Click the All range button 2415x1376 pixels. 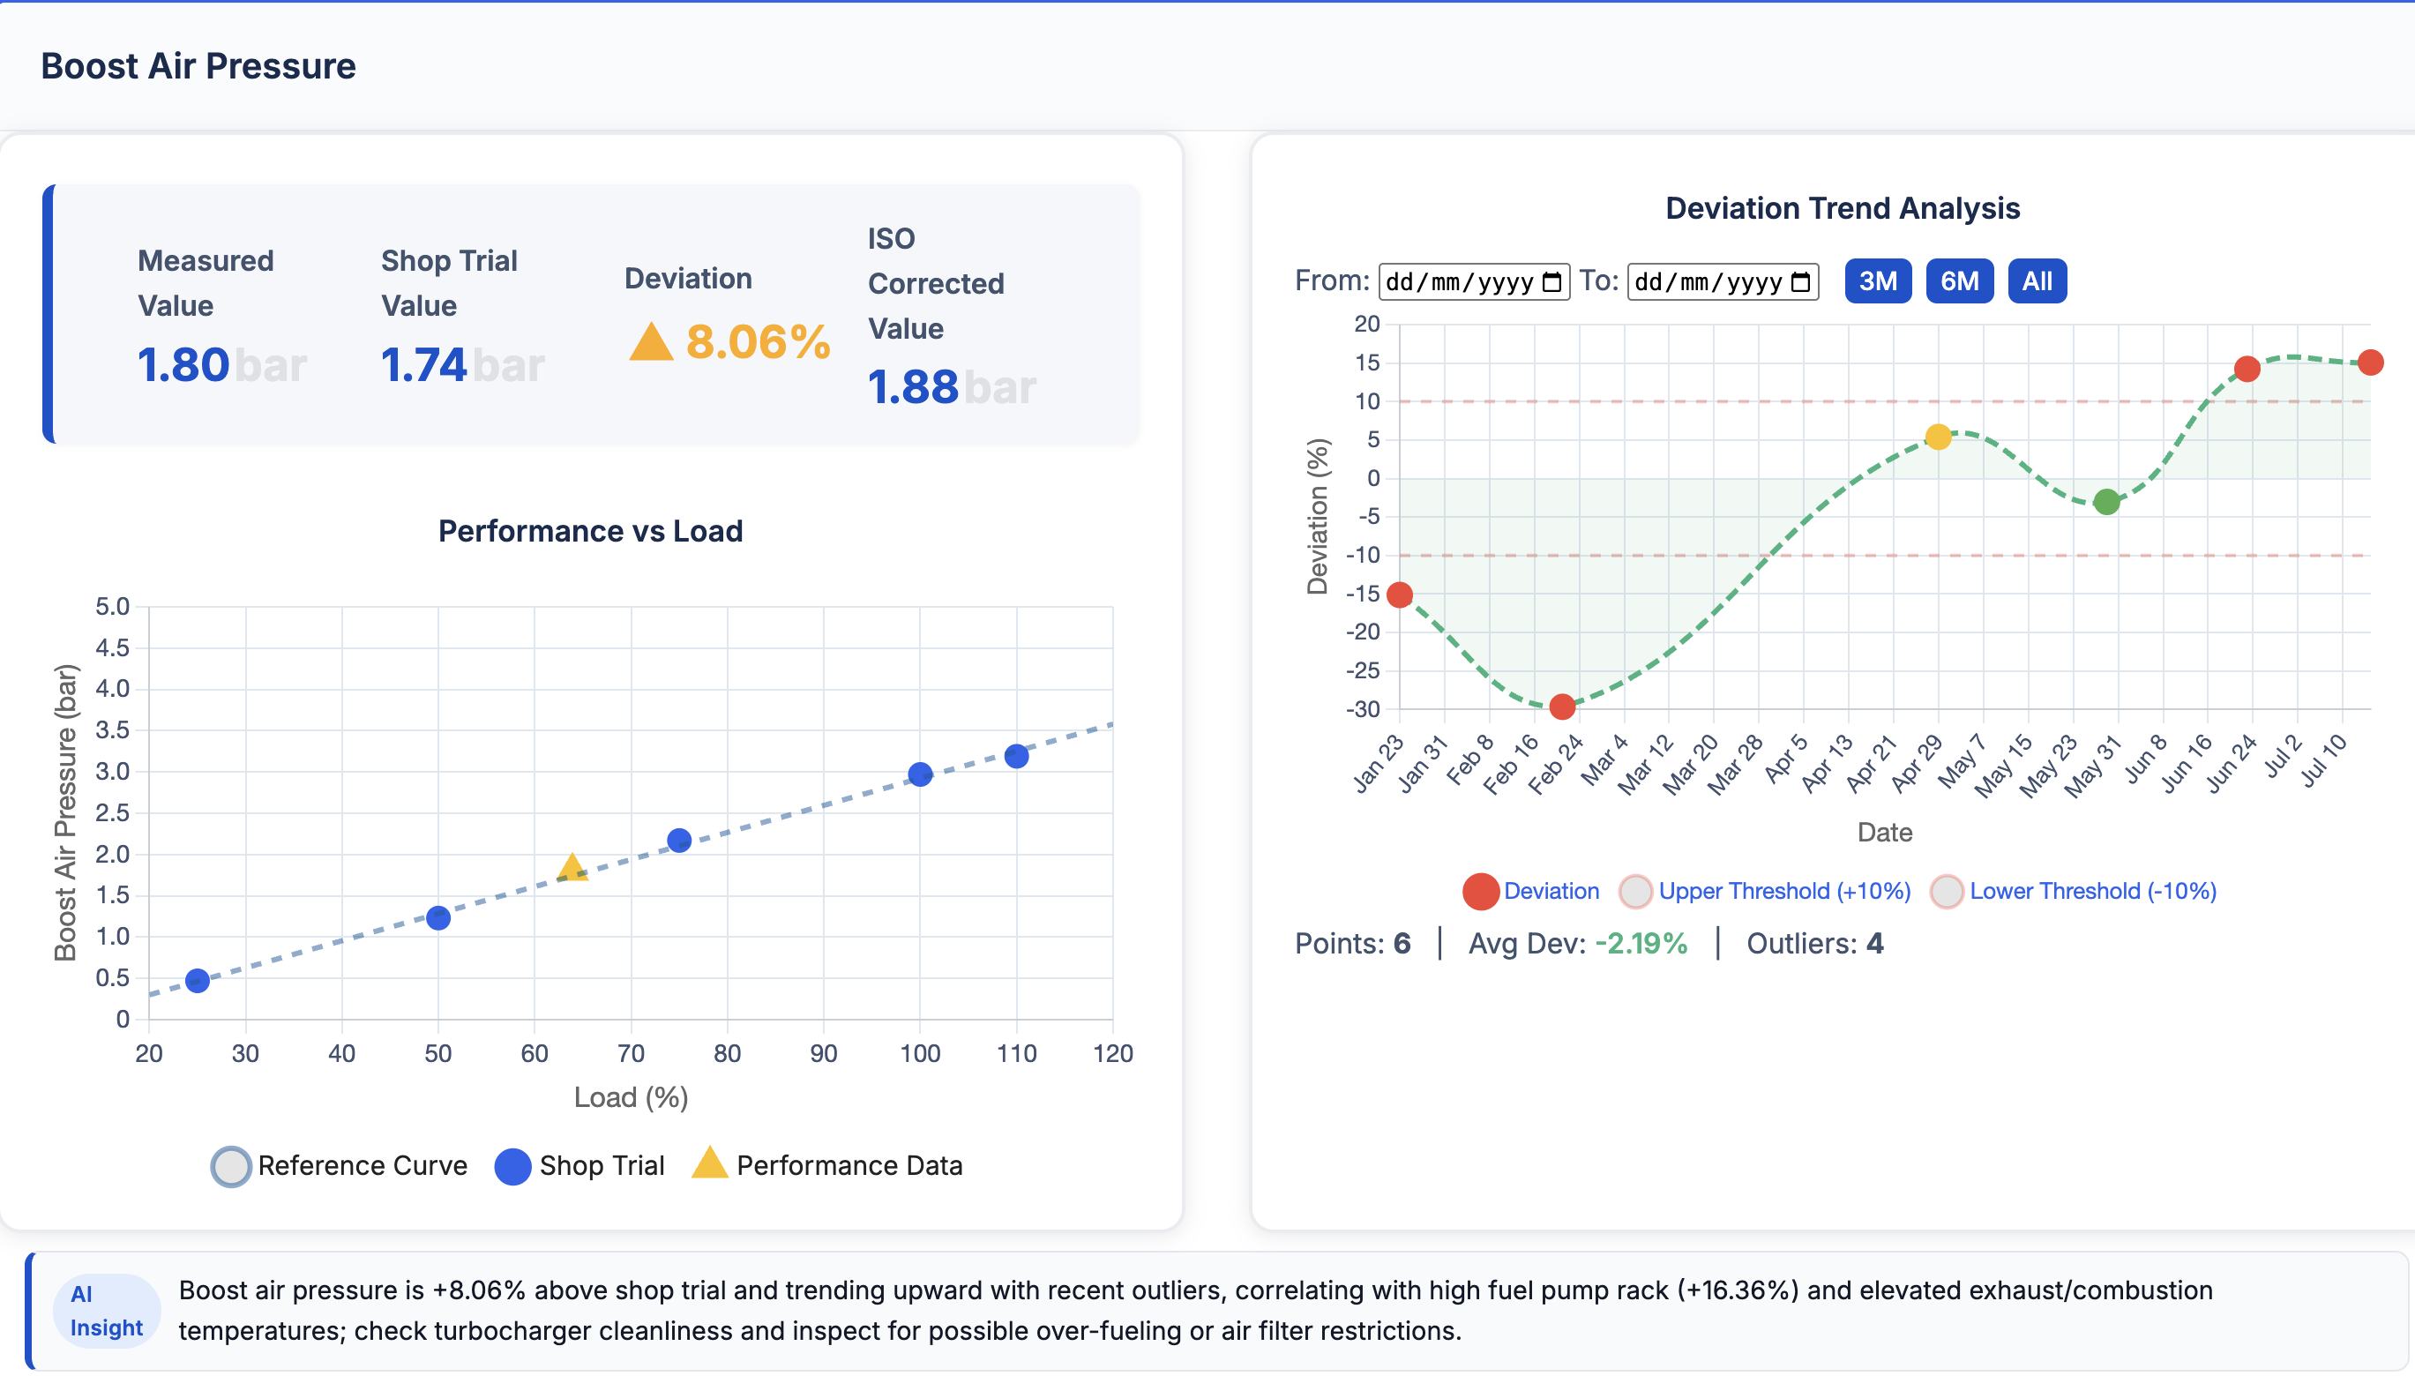click(2038, 280)
